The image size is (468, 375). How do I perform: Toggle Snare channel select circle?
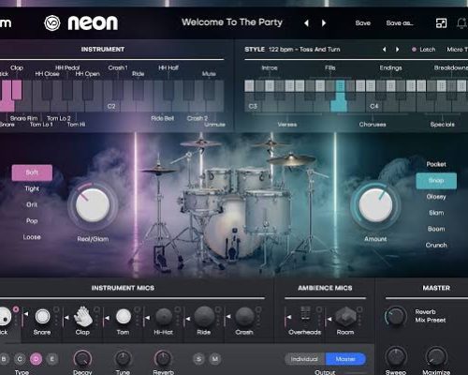[x=56, y=309]
